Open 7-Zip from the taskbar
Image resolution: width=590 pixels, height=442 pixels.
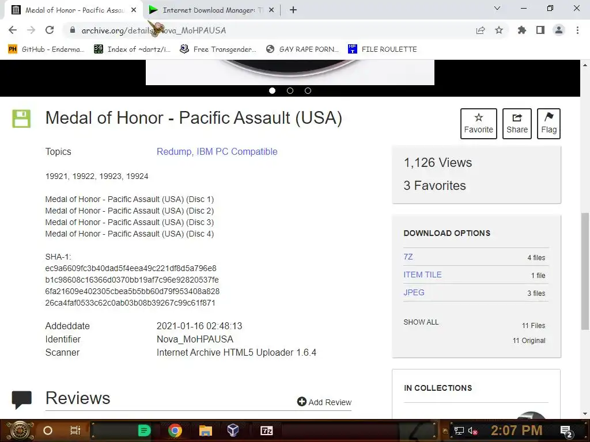coord(266,430)
